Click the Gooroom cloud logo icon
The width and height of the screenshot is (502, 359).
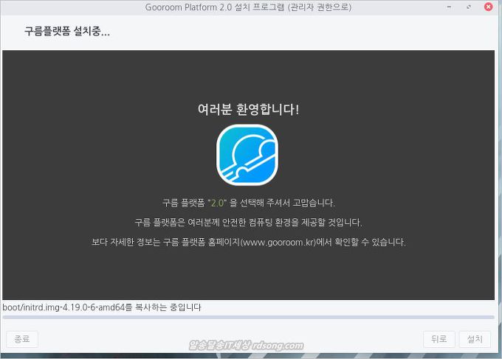(x=247, y=155)
